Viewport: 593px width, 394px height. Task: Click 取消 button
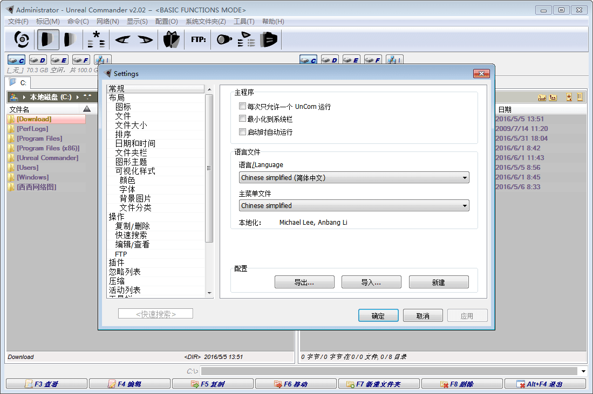[x=423, y=315]
